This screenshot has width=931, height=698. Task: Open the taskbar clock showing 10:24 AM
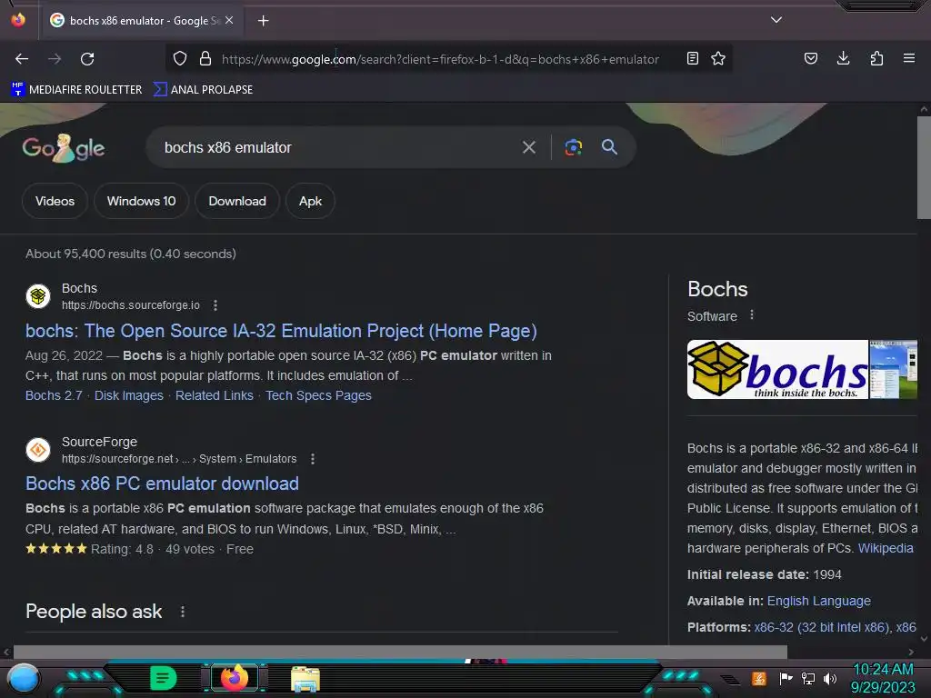click(x=883, y=678)
